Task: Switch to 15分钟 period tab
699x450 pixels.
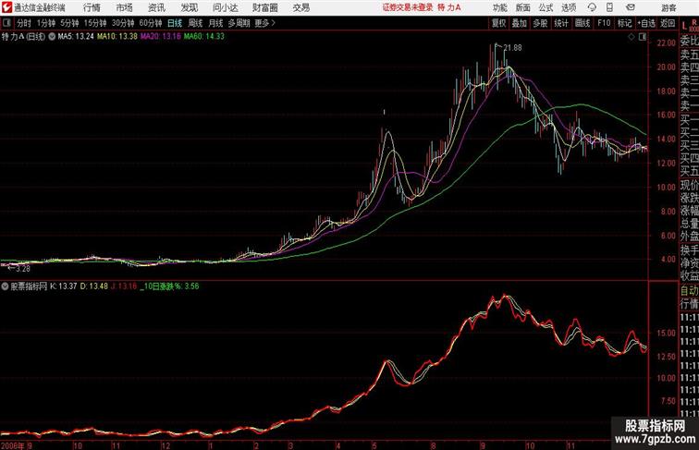Action: (x=95, y=23)
